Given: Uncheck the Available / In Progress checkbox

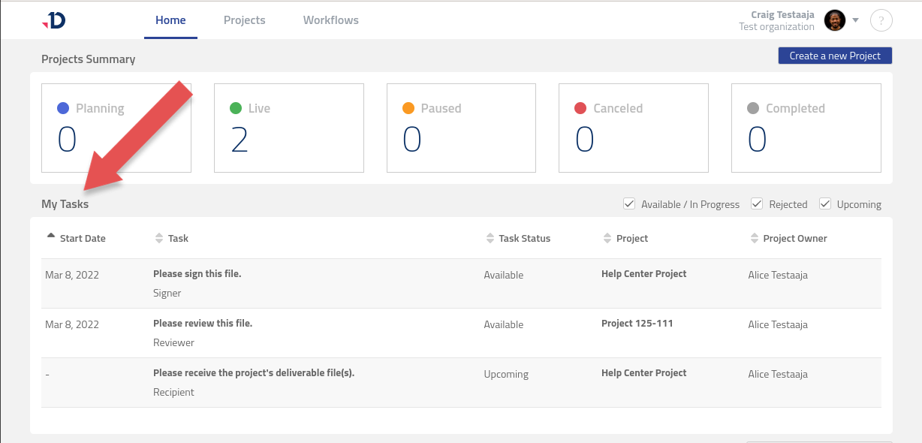Looking at the screenshot, I should (628, 203).
